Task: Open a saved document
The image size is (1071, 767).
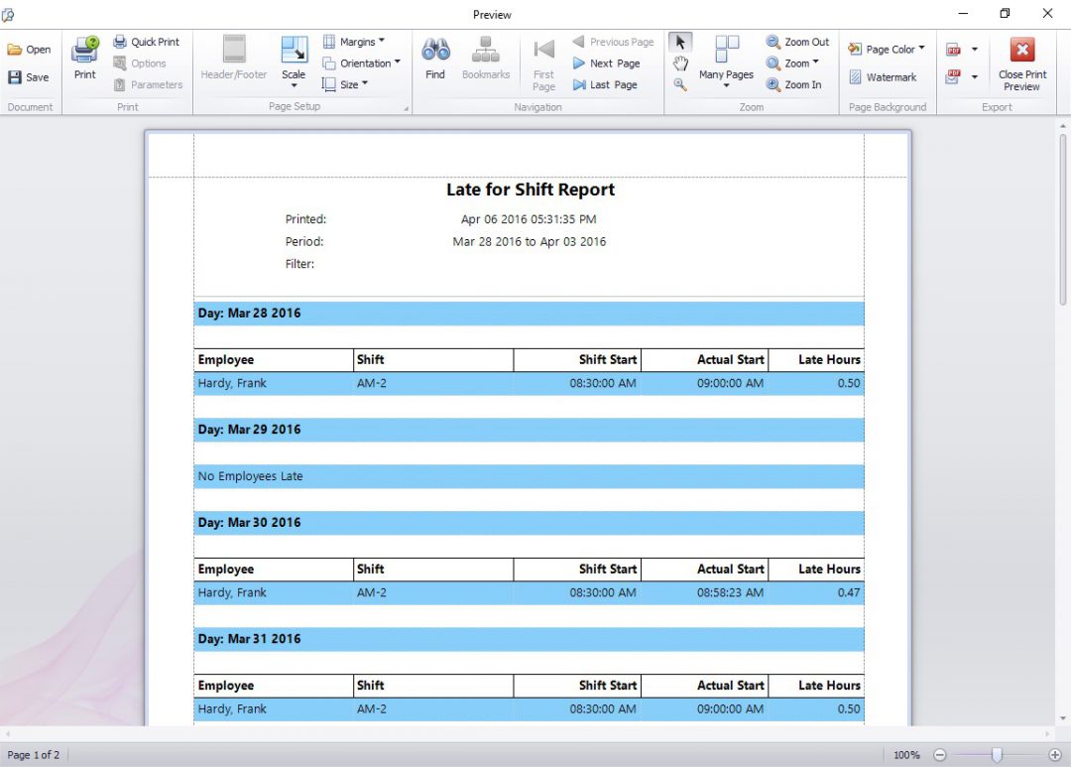Action: pyautogui.click(x=30, y=48)
